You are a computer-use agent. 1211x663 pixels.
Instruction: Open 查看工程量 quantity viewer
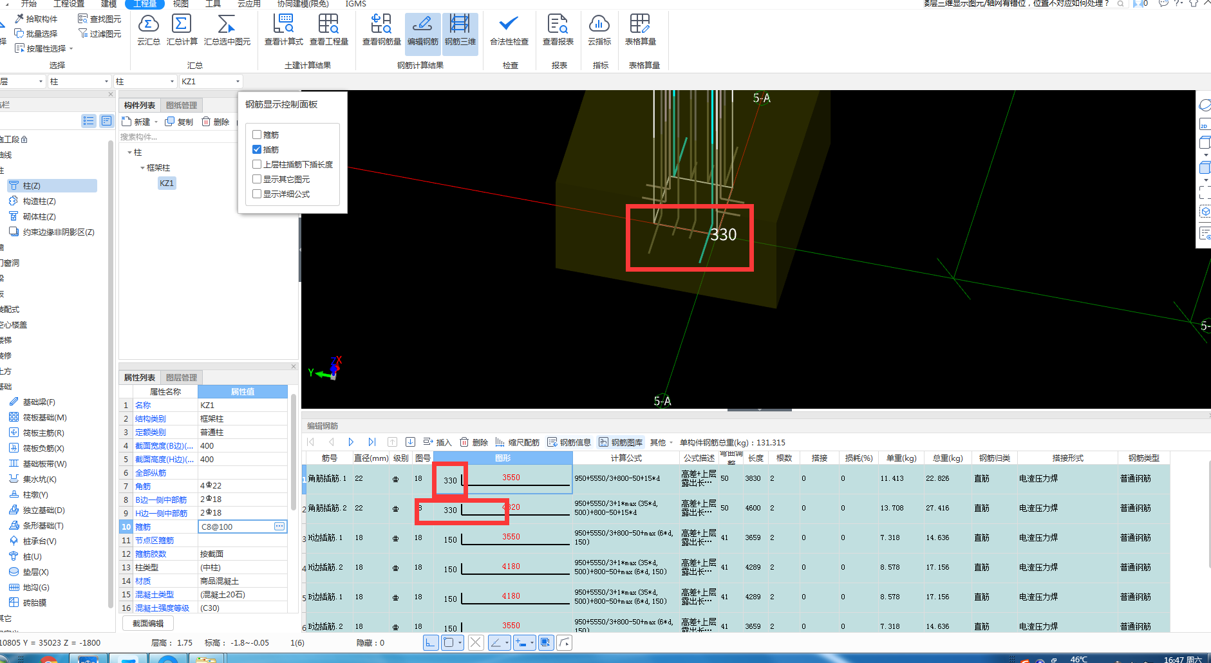pyautogui.click(x=328, y=30)
